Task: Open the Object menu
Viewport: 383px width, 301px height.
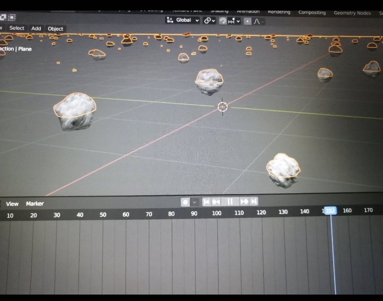Action: pos(56,29)
